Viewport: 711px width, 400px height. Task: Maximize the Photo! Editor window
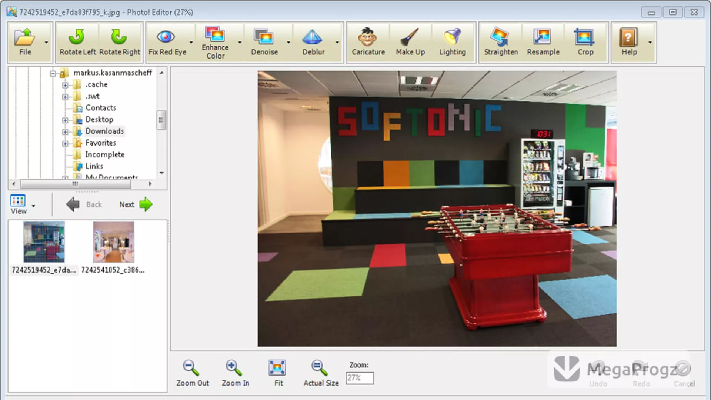coord(673,12)
